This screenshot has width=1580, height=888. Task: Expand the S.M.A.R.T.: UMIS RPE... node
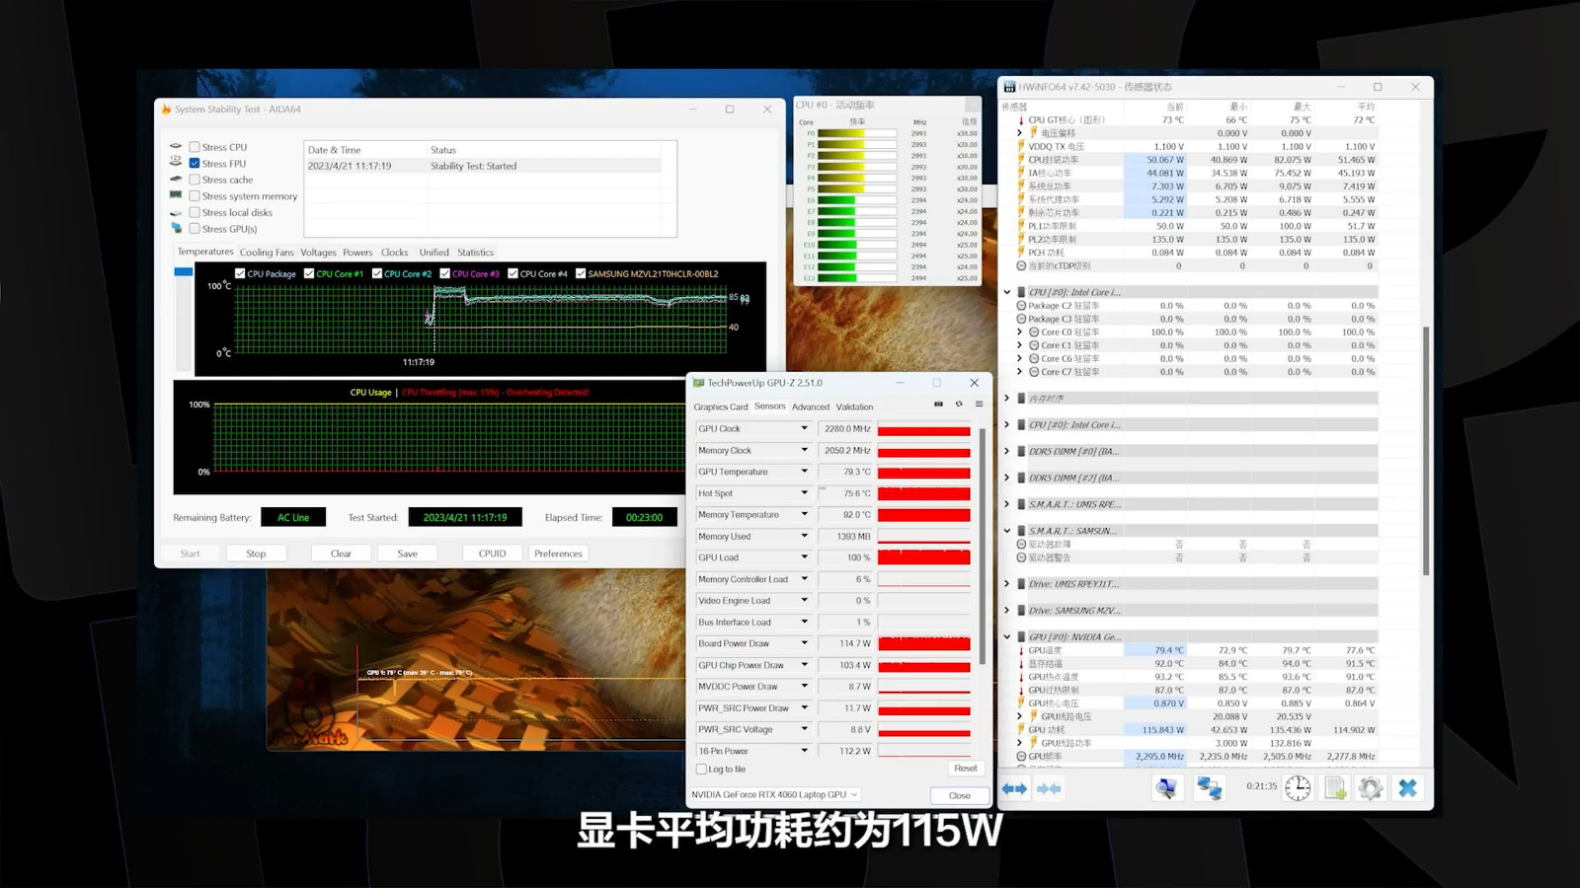[x=1007, y=504]
